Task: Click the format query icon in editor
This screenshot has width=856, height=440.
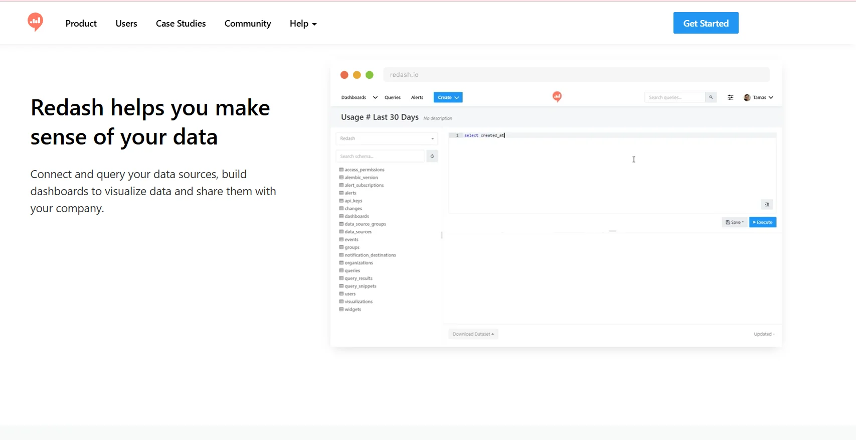Action: 767,204
